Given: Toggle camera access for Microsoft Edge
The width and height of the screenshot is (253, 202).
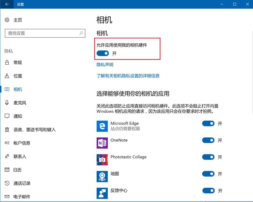Looking at the screenshot, I should click(x=208, y=123).
